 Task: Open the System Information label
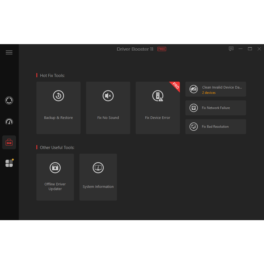click(98, 187)
